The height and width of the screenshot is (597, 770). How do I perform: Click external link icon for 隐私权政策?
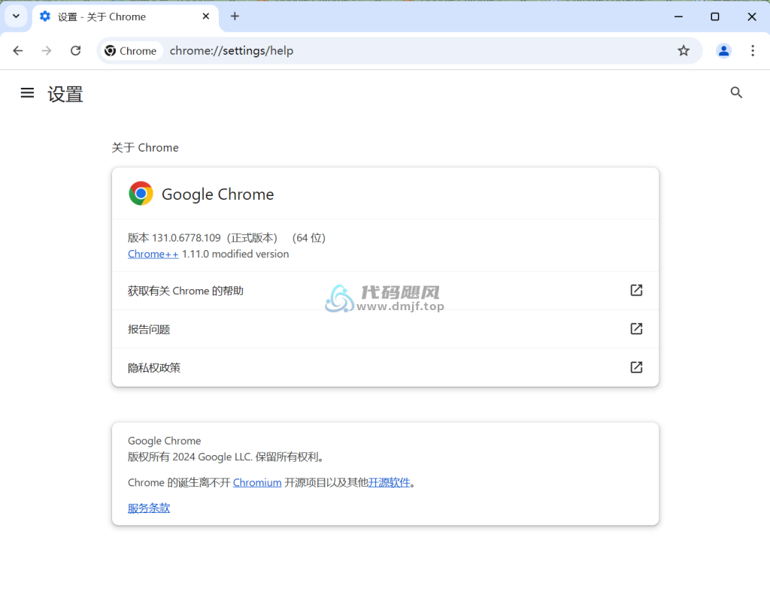point(636,367)
